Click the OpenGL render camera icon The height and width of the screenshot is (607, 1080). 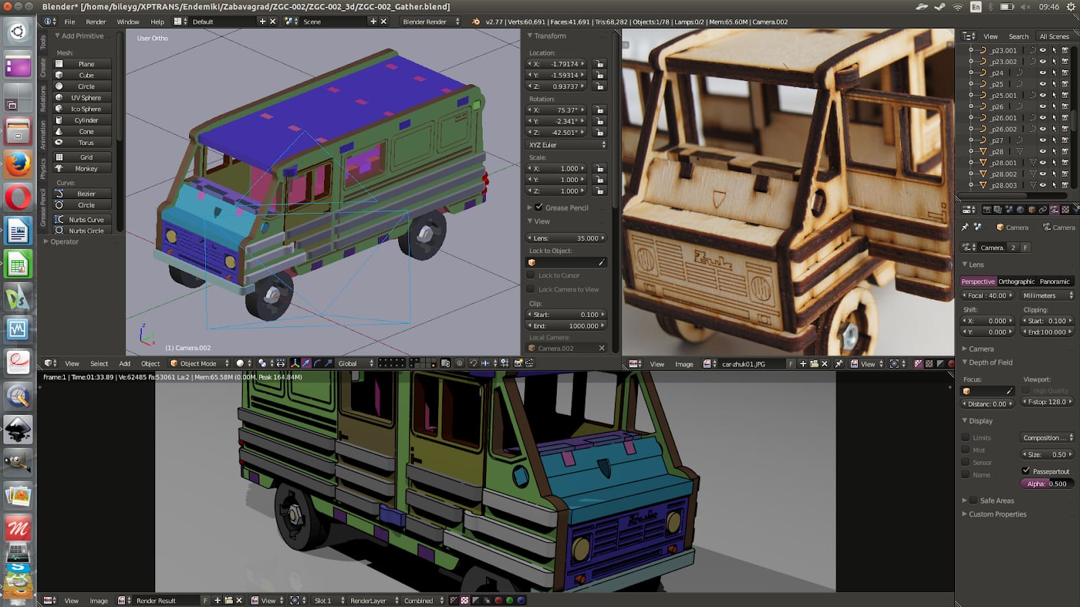tap(518, 364)
